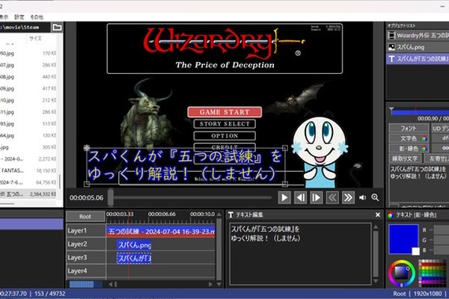Viewport: 449px width, 299px height.
Task: Click the timeline zoom gauge bar
Action: tap(85, 284)
